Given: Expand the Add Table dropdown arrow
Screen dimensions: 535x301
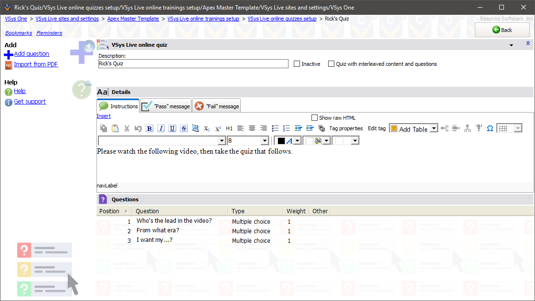Looking at the screenshot, I should tap(434, 128).
